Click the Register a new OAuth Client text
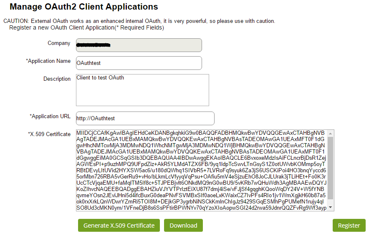369x238 pixels. pyautogui.click(x=86, y=28)
